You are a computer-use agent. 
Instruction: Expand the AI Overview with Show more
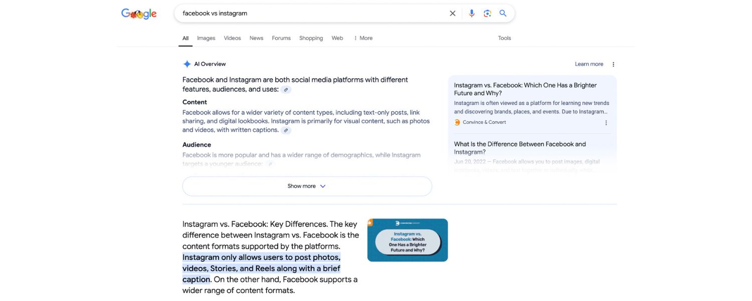tap(307, 186)
